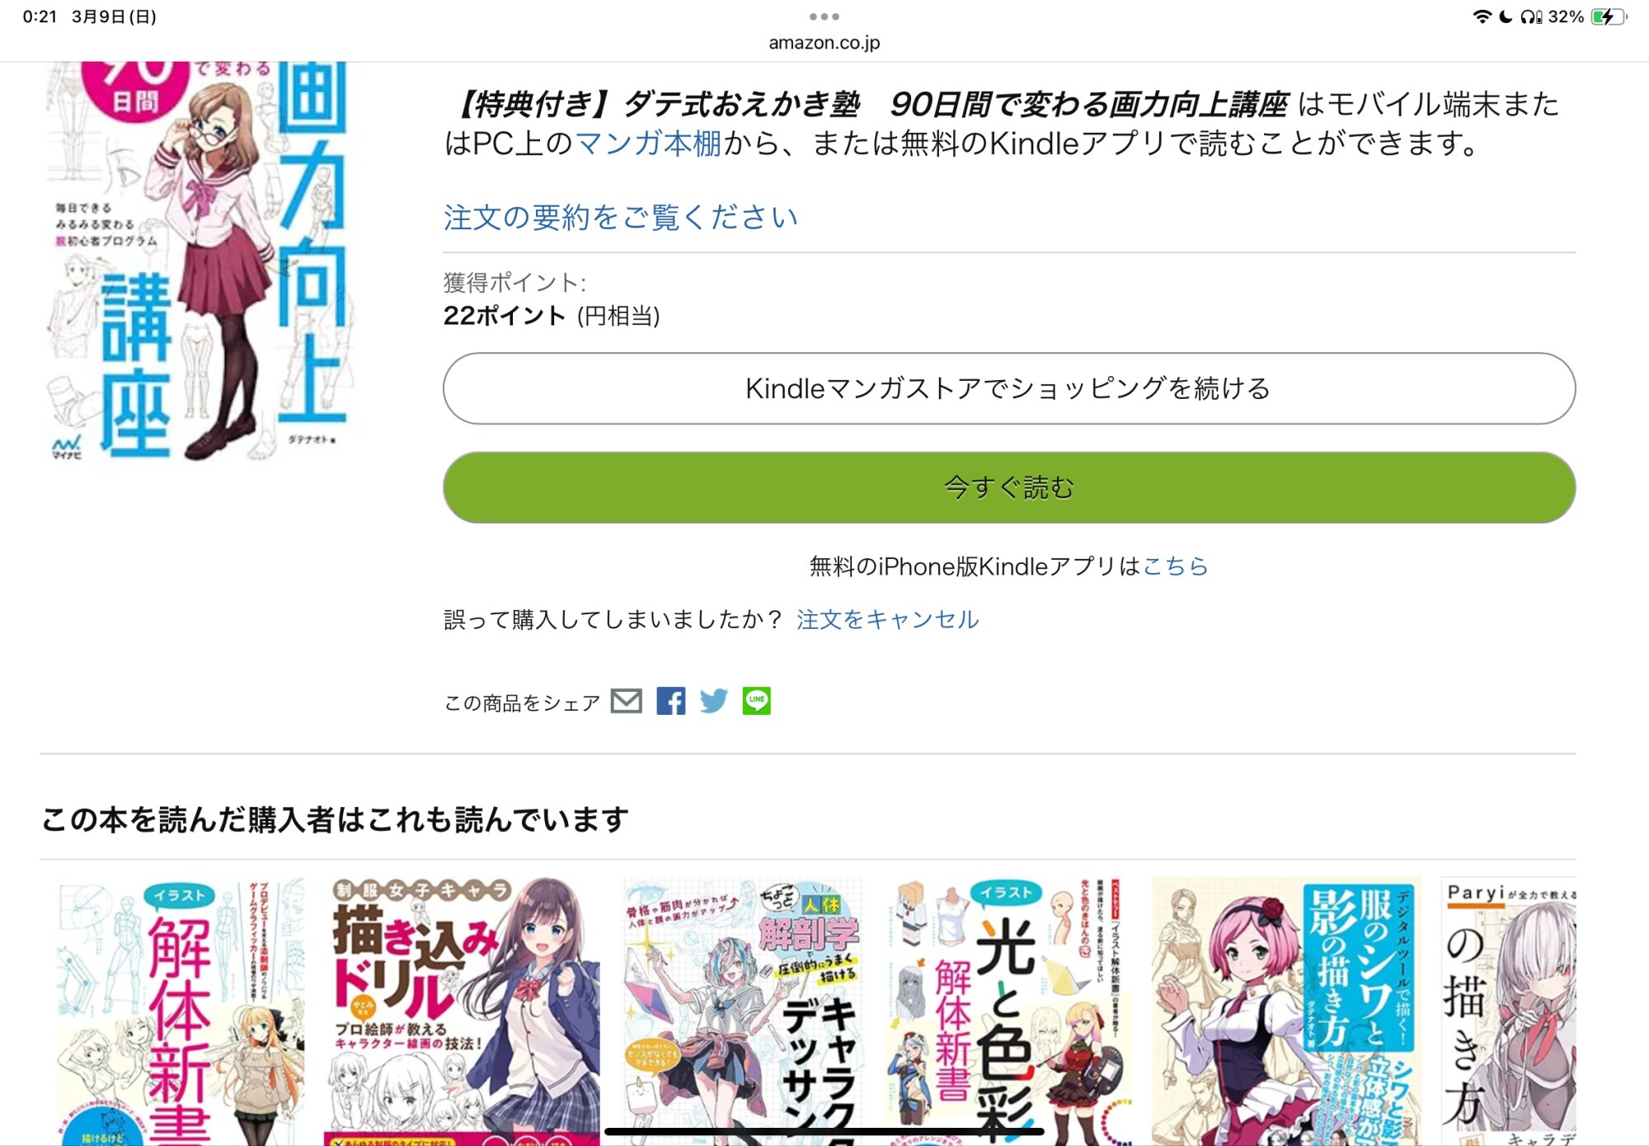Continue shopping in Kindle manga store
The image size is (1649, 1146).
tap(1009, 388)
